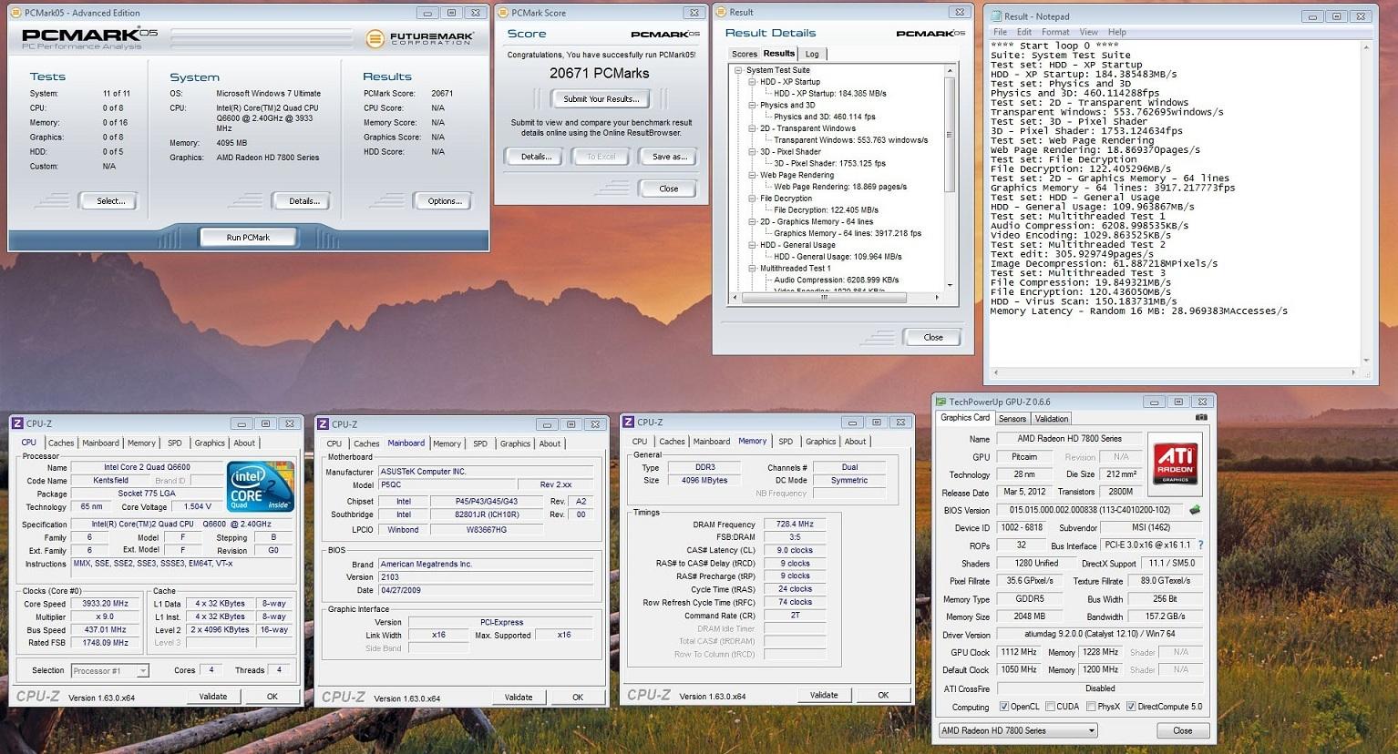
Task: Click Submit Your Results... button
Action: (x=601, y=98)
